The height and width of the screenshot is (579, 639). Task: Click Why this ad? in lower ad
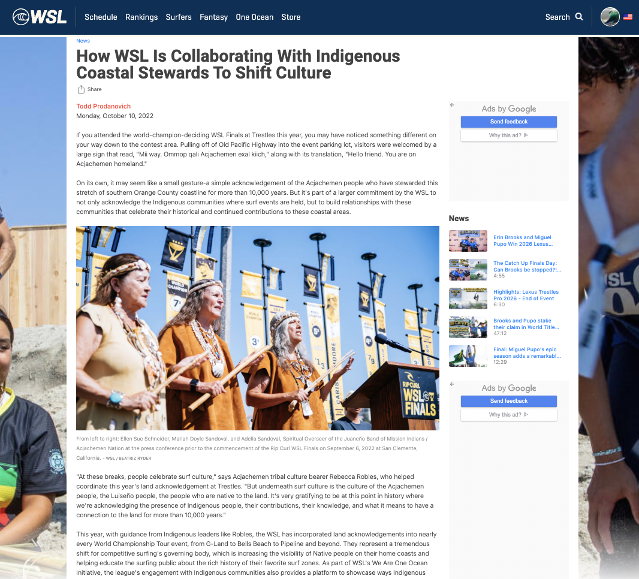pyautogui.click(x=508, y=415)
